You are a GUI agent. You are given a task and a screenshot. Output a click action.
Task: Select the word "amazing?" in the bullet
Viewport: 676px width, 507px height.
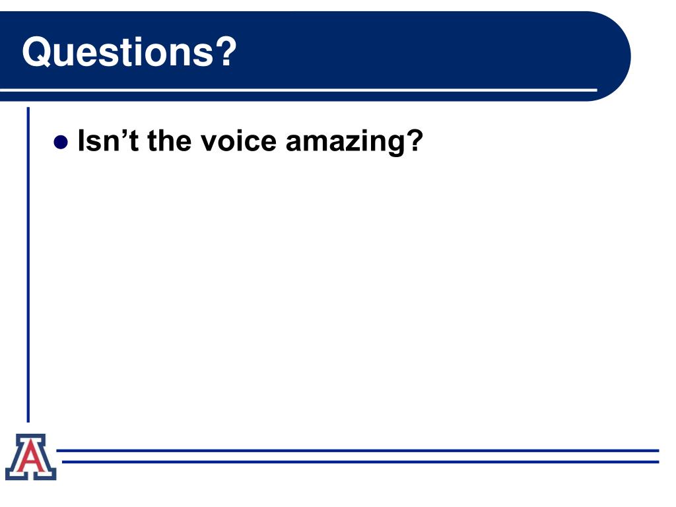point(355,143)
